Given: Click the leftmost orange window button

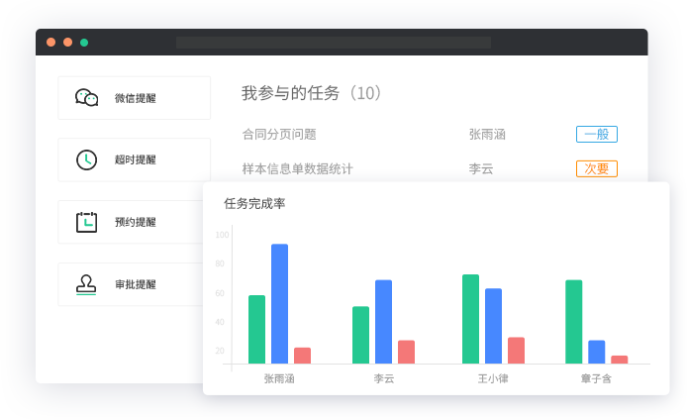Looking at the screenshot, I should 50,42.
